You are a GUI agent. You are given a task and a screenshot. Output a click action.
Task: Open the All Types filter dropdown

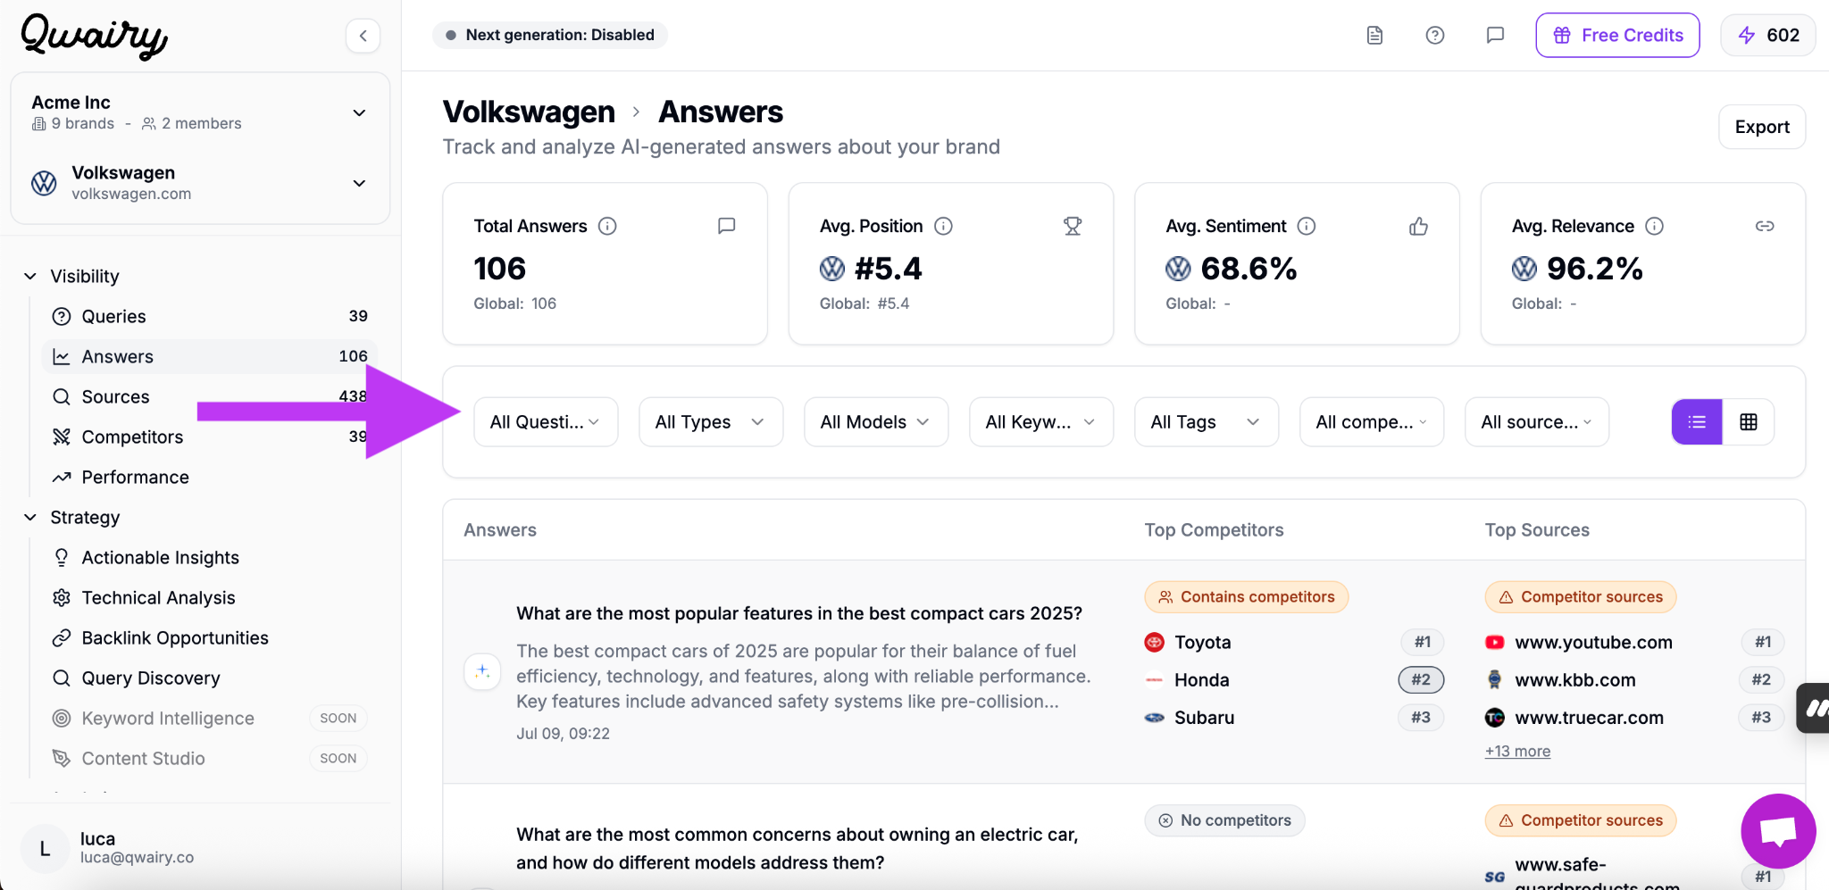(x=711, y=422)
